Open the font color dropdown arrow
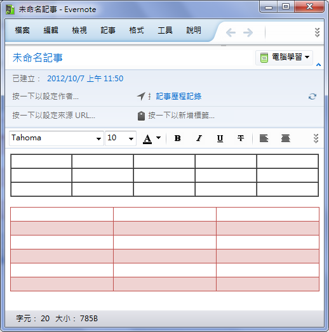The width and height of the screenshot is (329, 332). pyautogui.click(x=158, y=138)
